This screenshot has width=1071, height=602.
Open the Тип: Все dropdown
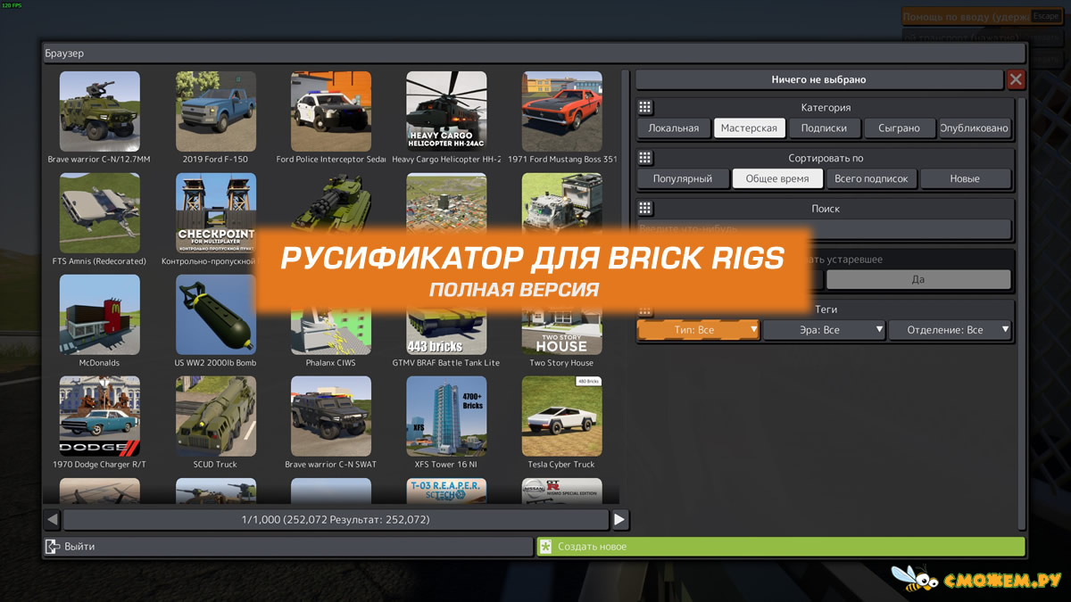click(698, 330)
